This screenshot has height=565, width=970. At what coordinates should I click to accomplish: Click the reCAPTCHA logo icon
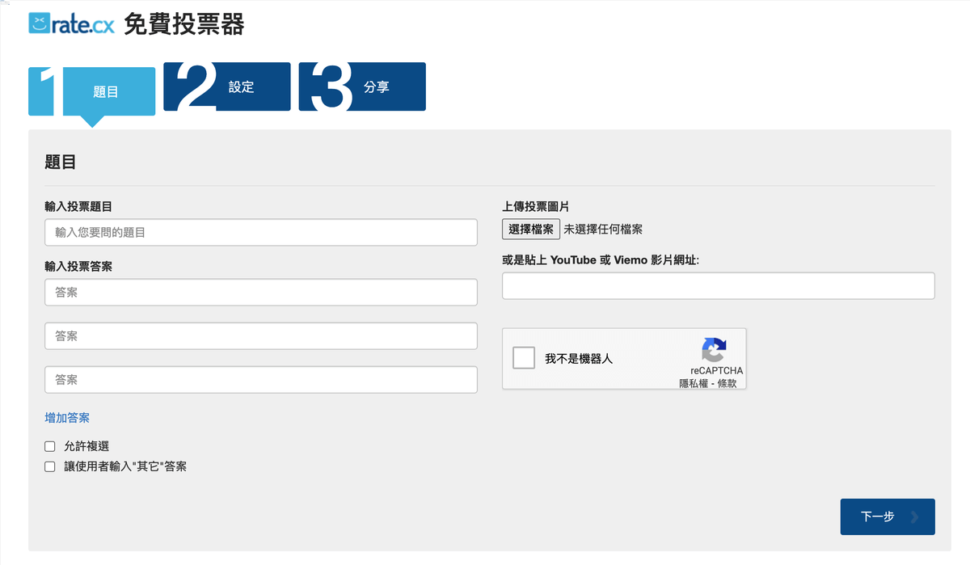point(713,350)
